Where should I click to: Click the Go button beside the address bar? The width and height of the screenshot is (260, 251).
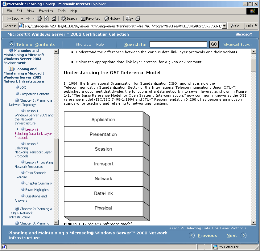[x=235, y=26]
